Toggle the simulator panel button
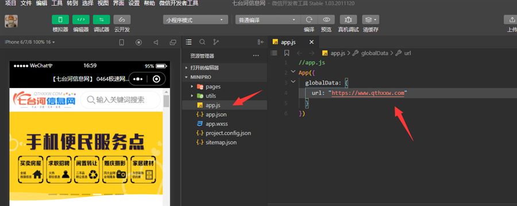Screen dimensions: 517x206 60,19
